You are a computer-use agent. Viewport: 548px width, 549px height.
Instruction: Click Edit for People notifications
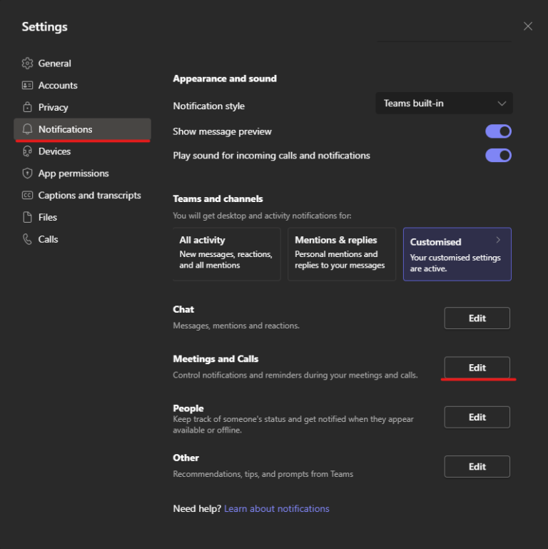point(477,418)
